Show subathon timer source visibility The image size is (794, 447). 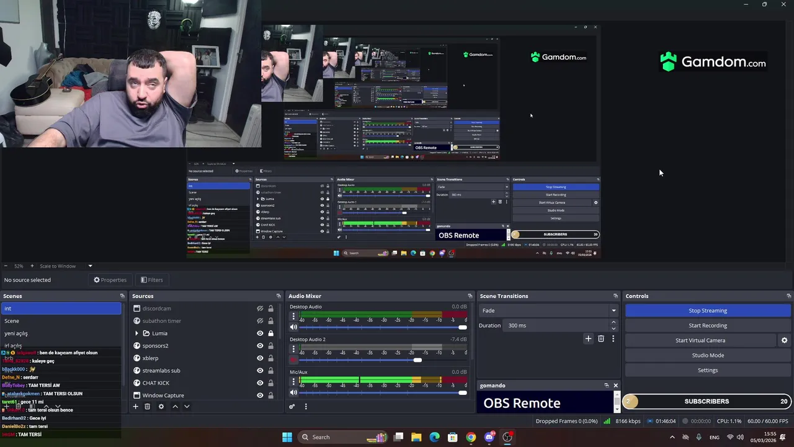[x=260, y=321]
